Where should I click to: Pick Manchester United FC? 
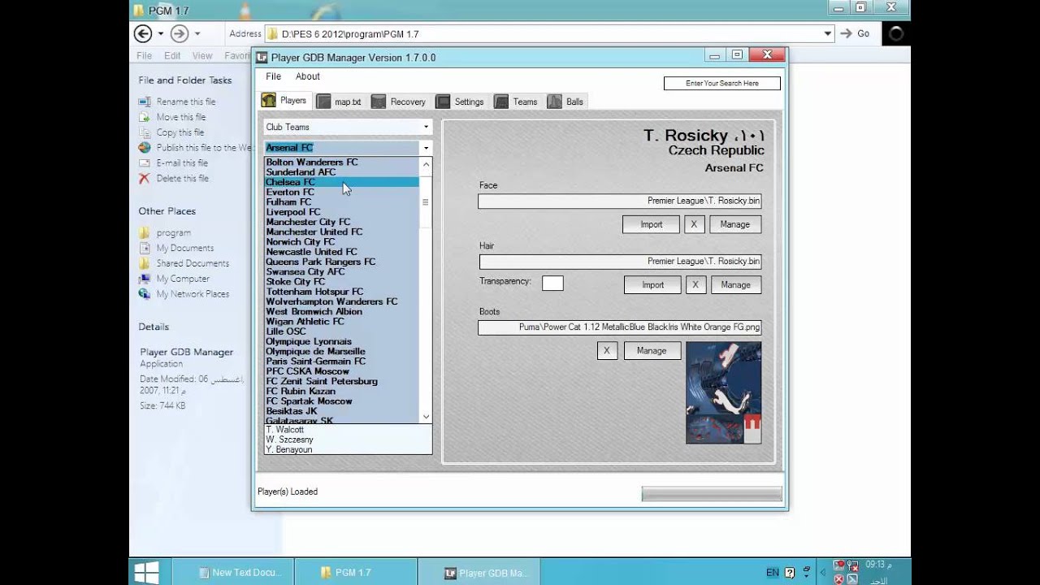click(x=341, y=232)
